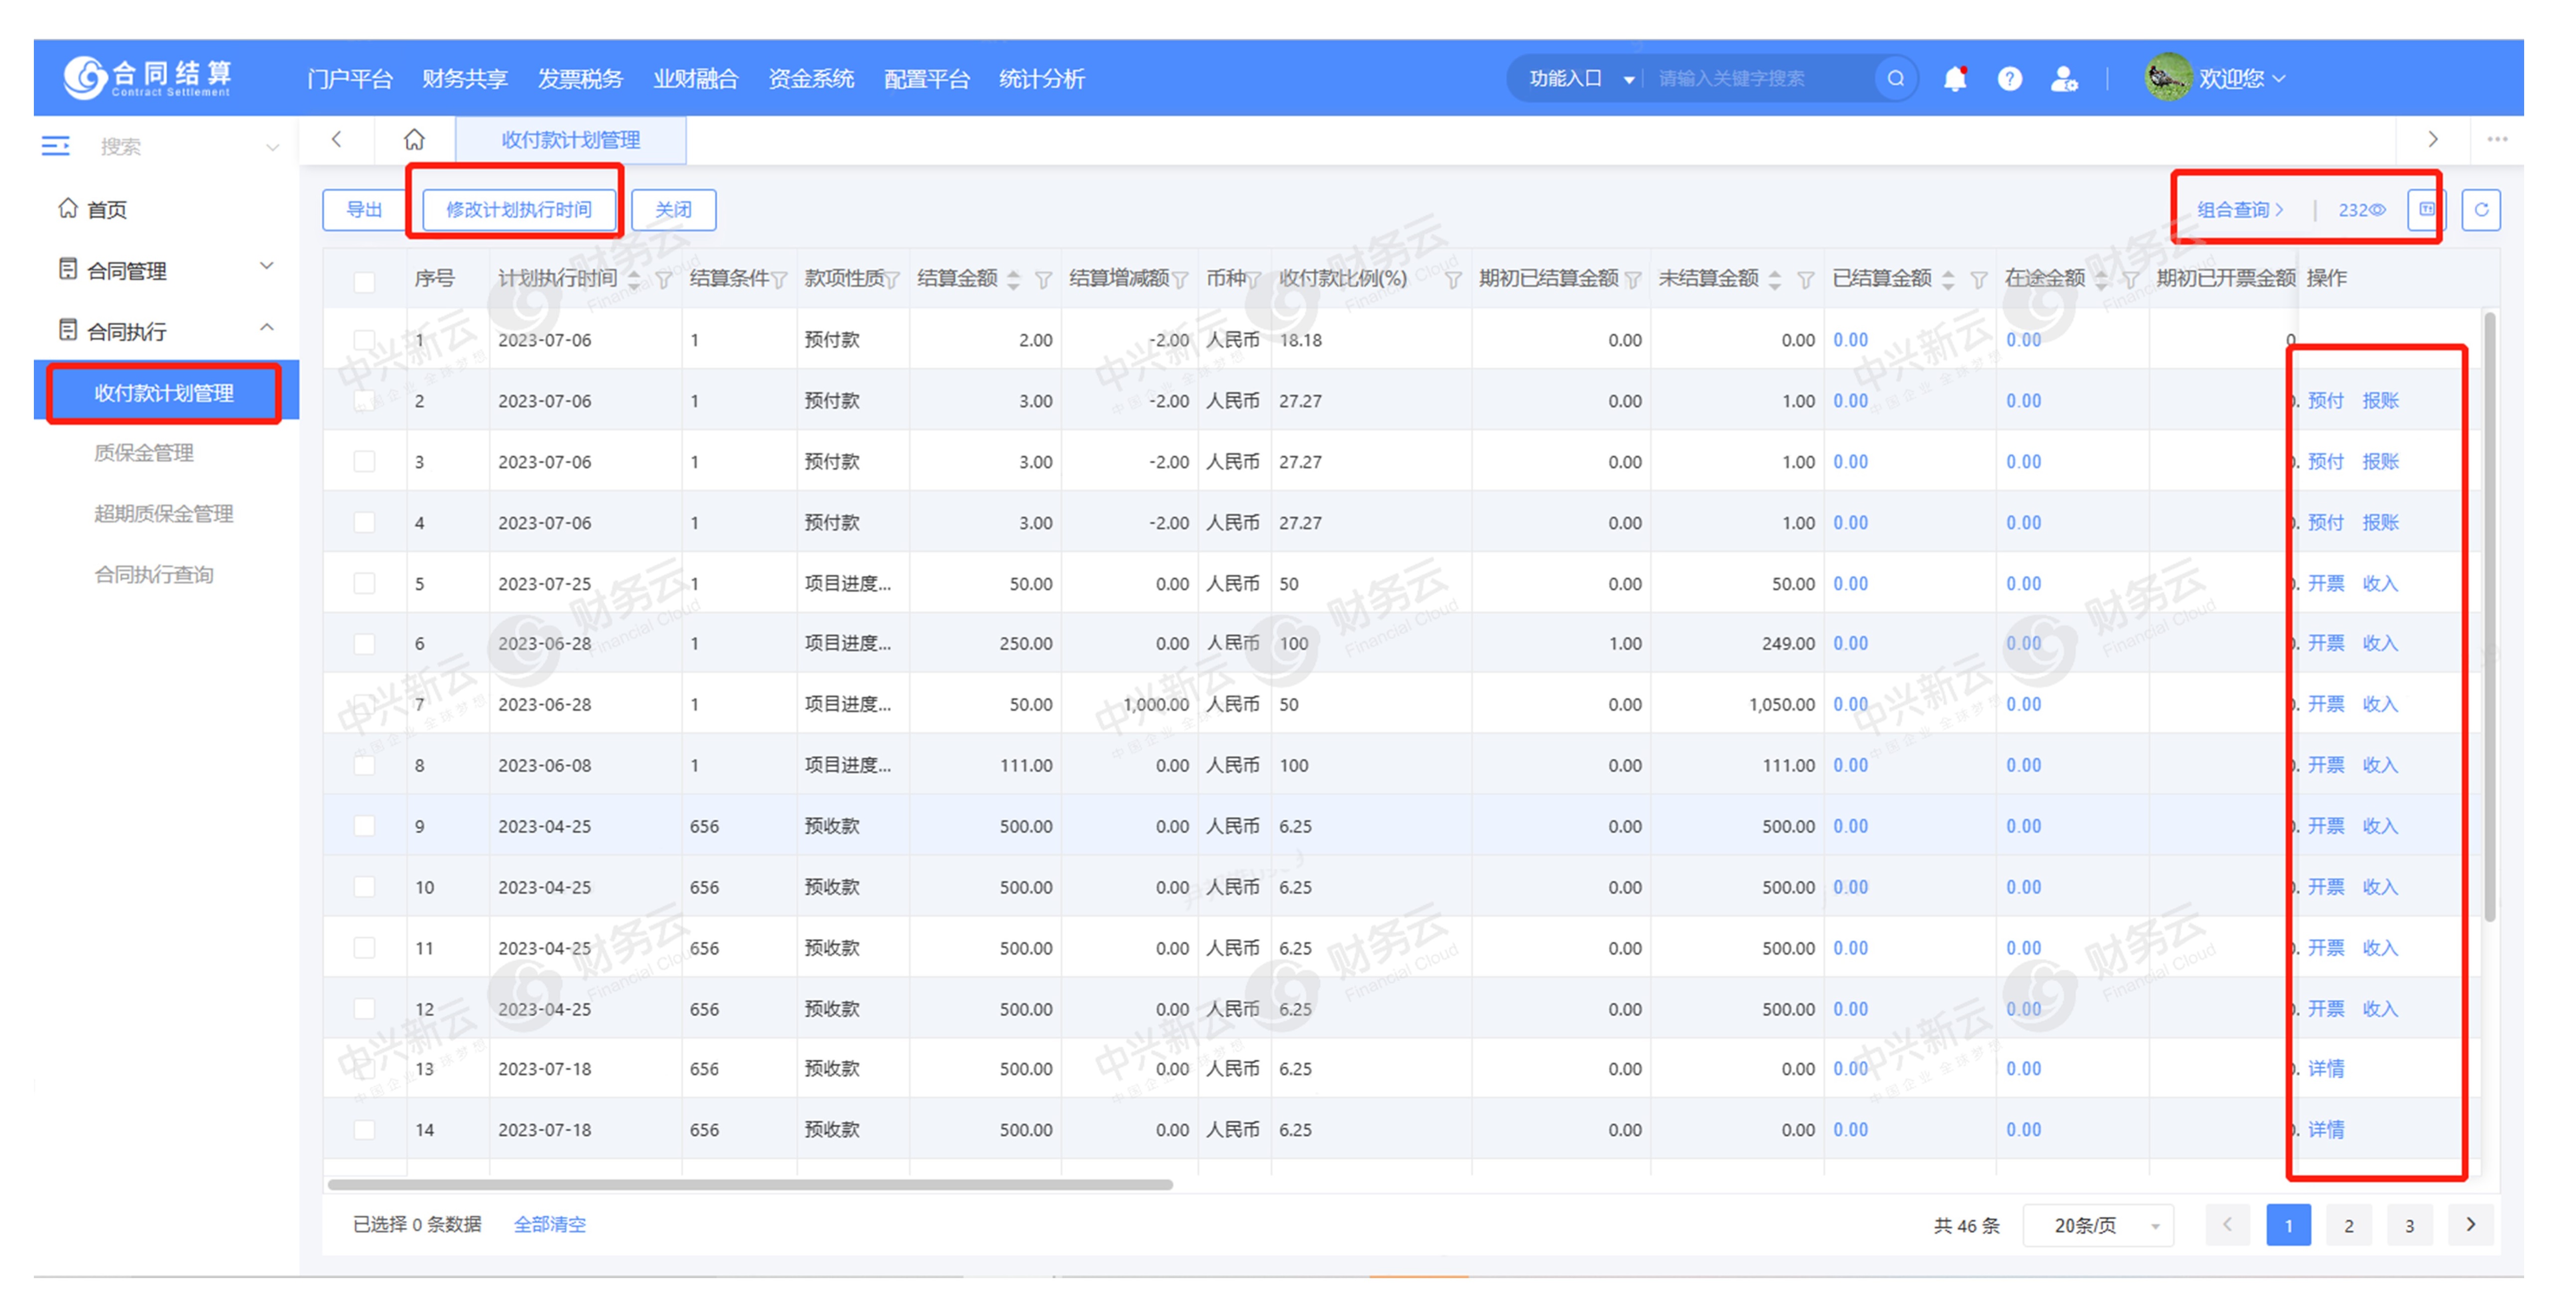Click the search magnifier icon
The height and width of the screenshot is (1313, 2560).
coord(1895,79)
